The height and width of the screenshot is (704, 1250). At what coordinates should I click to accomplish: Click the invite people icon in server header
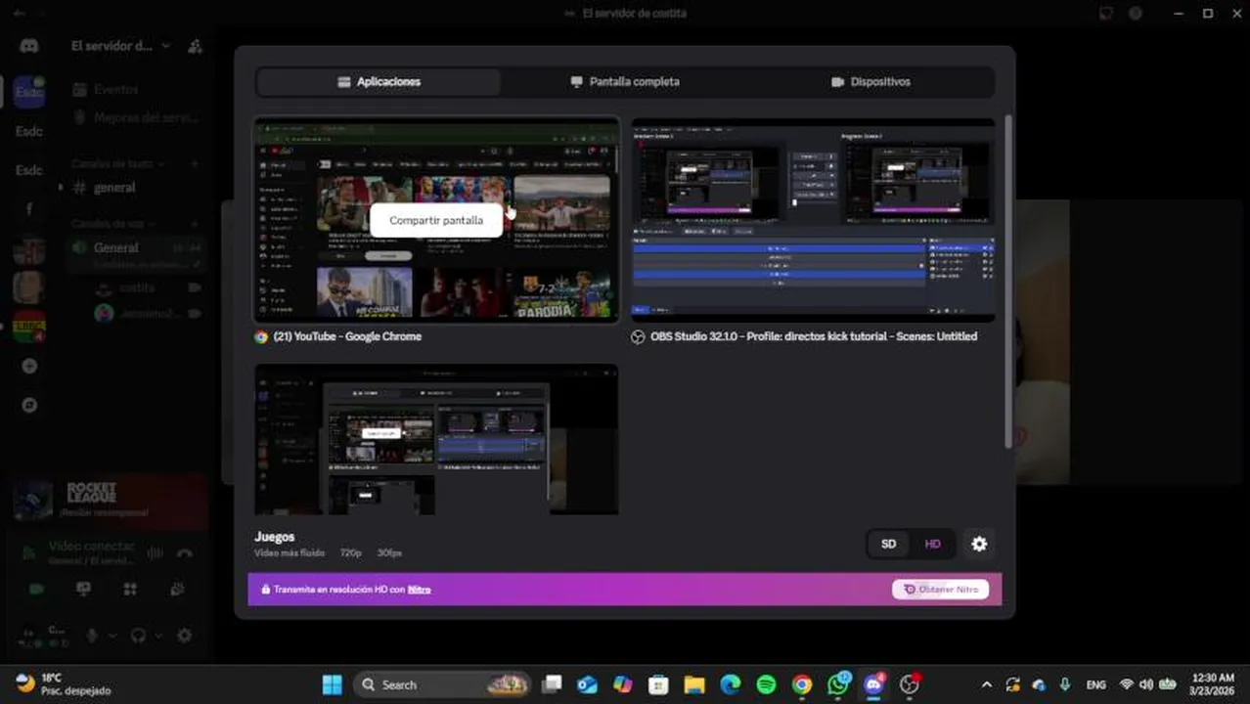195,46
